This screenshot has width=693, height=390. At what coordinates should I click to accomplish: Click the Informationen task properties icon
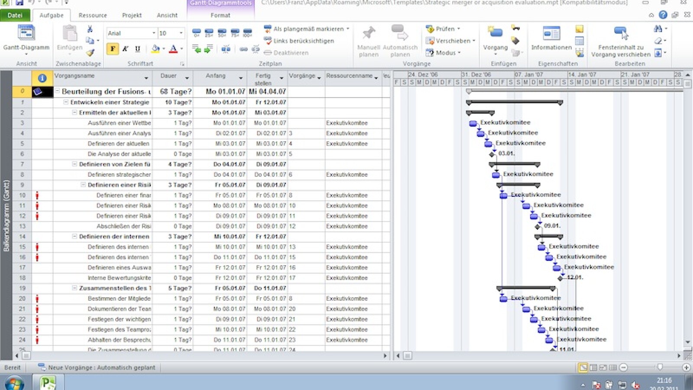click(551, 34)
